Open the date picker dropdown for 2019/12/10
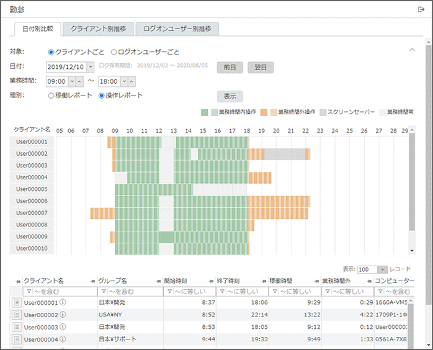 pos(91,67)
